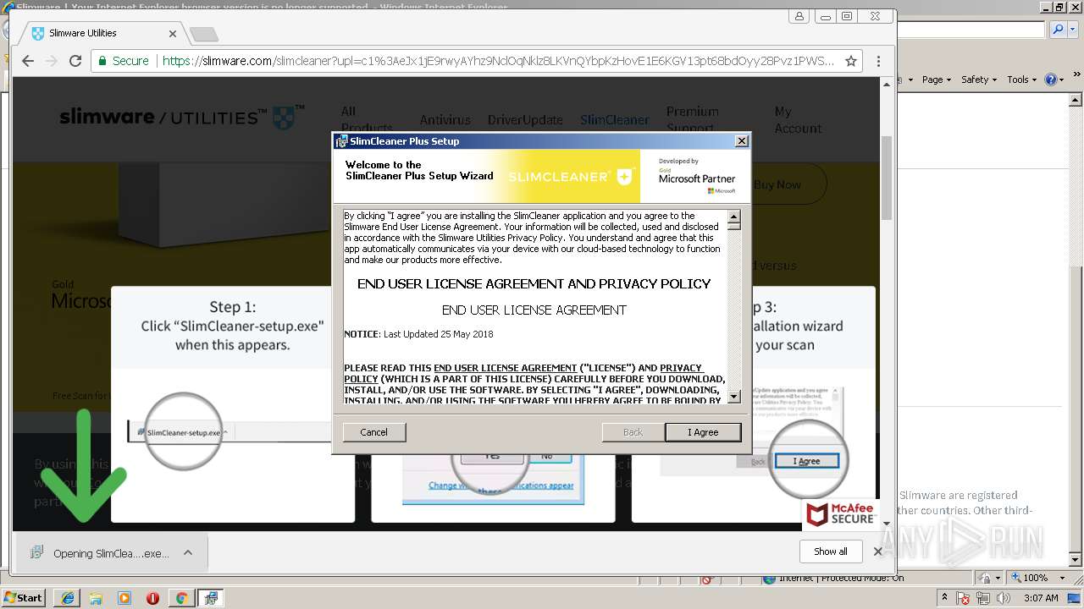1084x609 pixels.
Task: Click the popup blocker icon in IE status bar
Action: click(708, 579)
